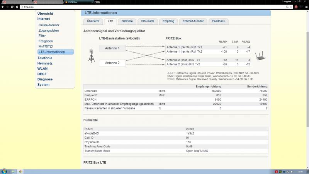
Task: Collapse the Internet sidebar section
Action: 44,19
